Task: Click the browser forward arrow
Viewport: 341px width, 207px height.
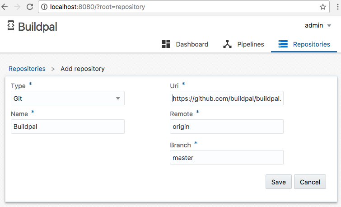Action: [x=18, y=7]
